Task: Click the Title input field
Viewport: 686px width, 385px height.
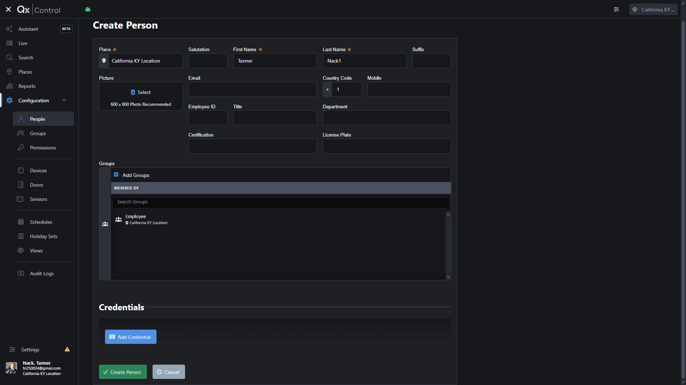Action: coord(275,118)
